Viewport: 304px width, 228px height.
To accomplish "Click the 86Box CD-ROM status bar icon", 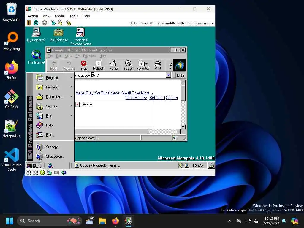I will tap(42, 172).
